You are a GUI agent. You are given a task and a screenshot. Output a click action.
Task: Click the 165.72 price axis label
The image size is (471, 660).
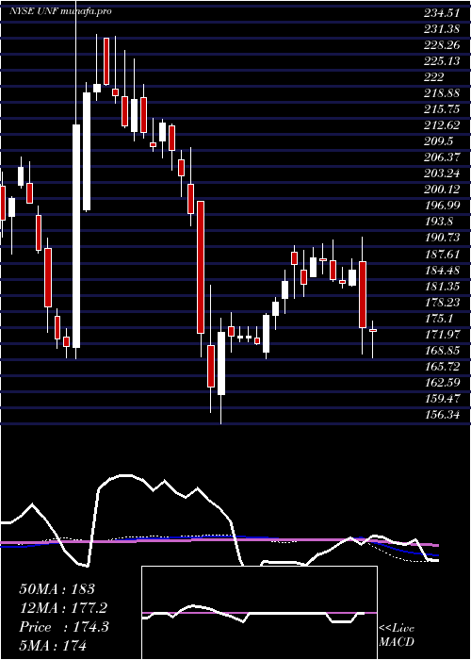click(441, 366)
